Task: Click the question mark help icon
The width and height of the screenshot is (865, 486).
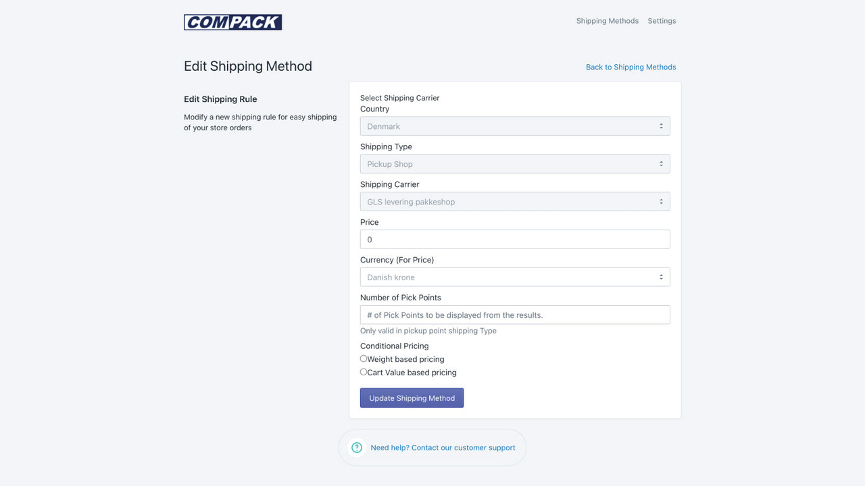Action: (x=357, y=447)
